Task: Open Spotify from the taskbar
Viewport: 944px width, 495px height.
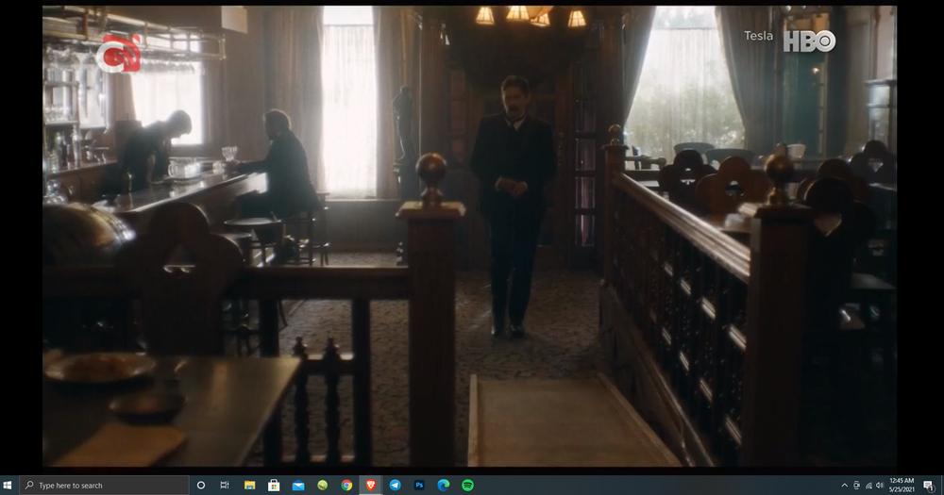Action: coord(467,485)
